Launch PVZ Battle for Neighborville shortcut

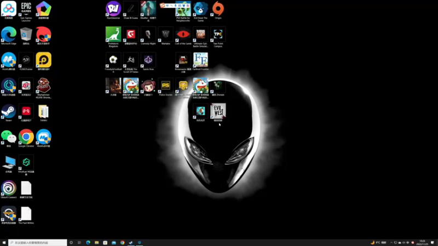click(x=183, y=10)
